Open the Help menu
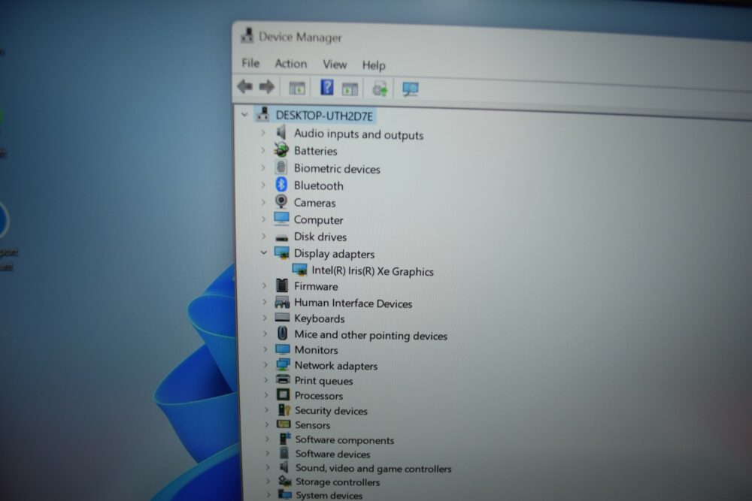752x501 pixels. click(374, 65)
